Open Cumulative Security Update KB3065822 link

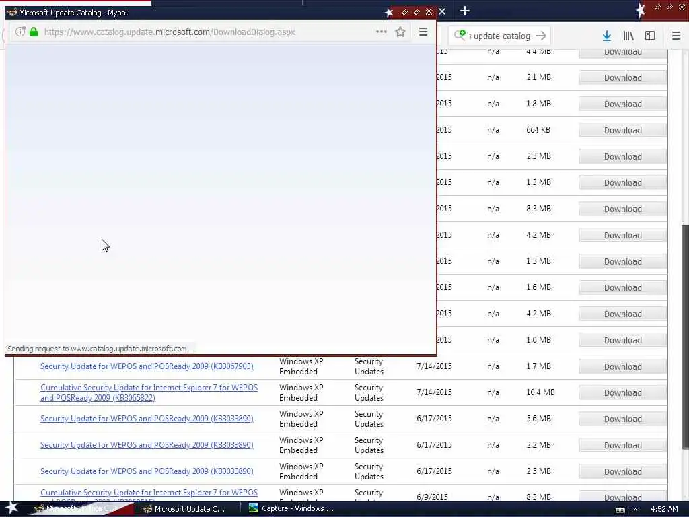pyautogui.click(x=149, y=392)
